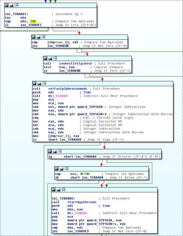Viewport: 183px width, 236px height.
Task: Click the color icon on the startdgathreads block
Action: pos(54,189)
